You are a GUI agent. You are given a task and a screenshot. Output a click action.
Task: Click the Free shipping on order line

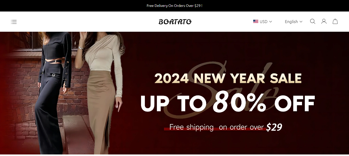tap(216, 127)
